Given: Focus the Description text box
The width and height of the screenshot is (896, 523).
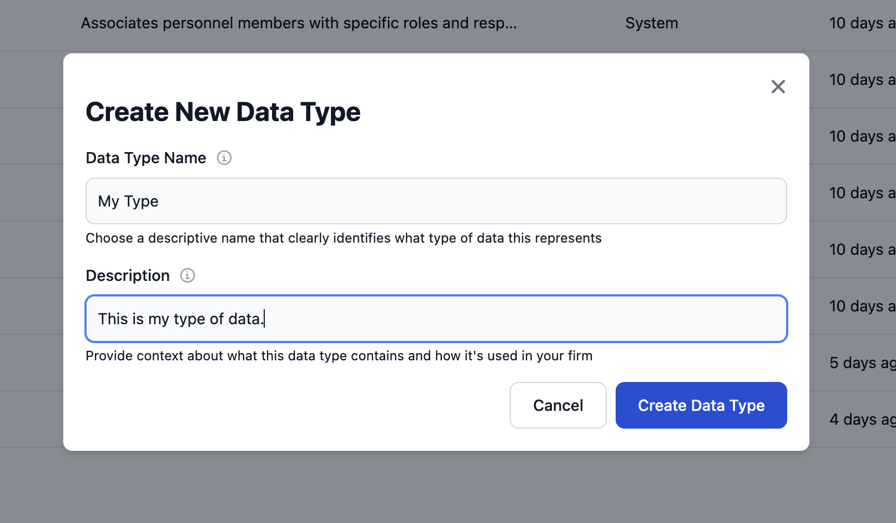Looking at the screenshot, I should [x=436, y=319].
